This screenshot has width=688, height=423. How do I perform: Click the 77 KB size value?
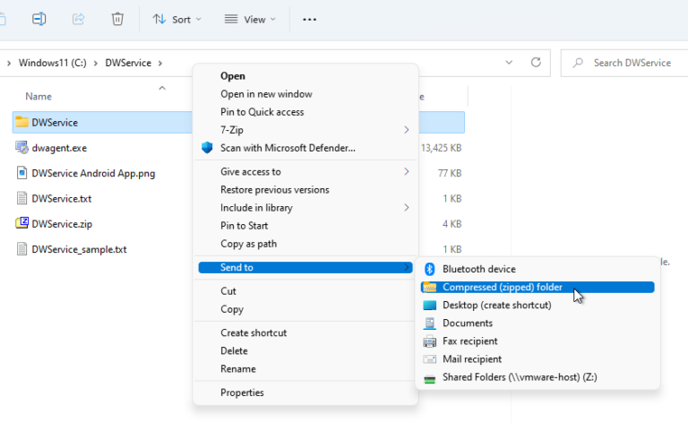click(x=450, y=173)
